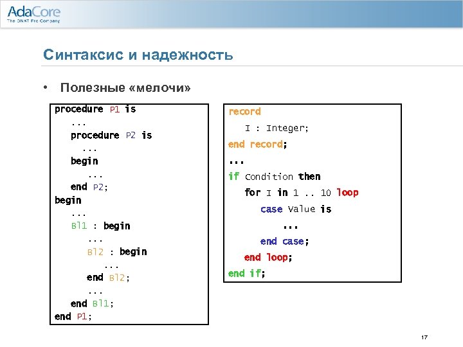Click the 'for I in 1 .. 10 loop' line

[302, 193]
